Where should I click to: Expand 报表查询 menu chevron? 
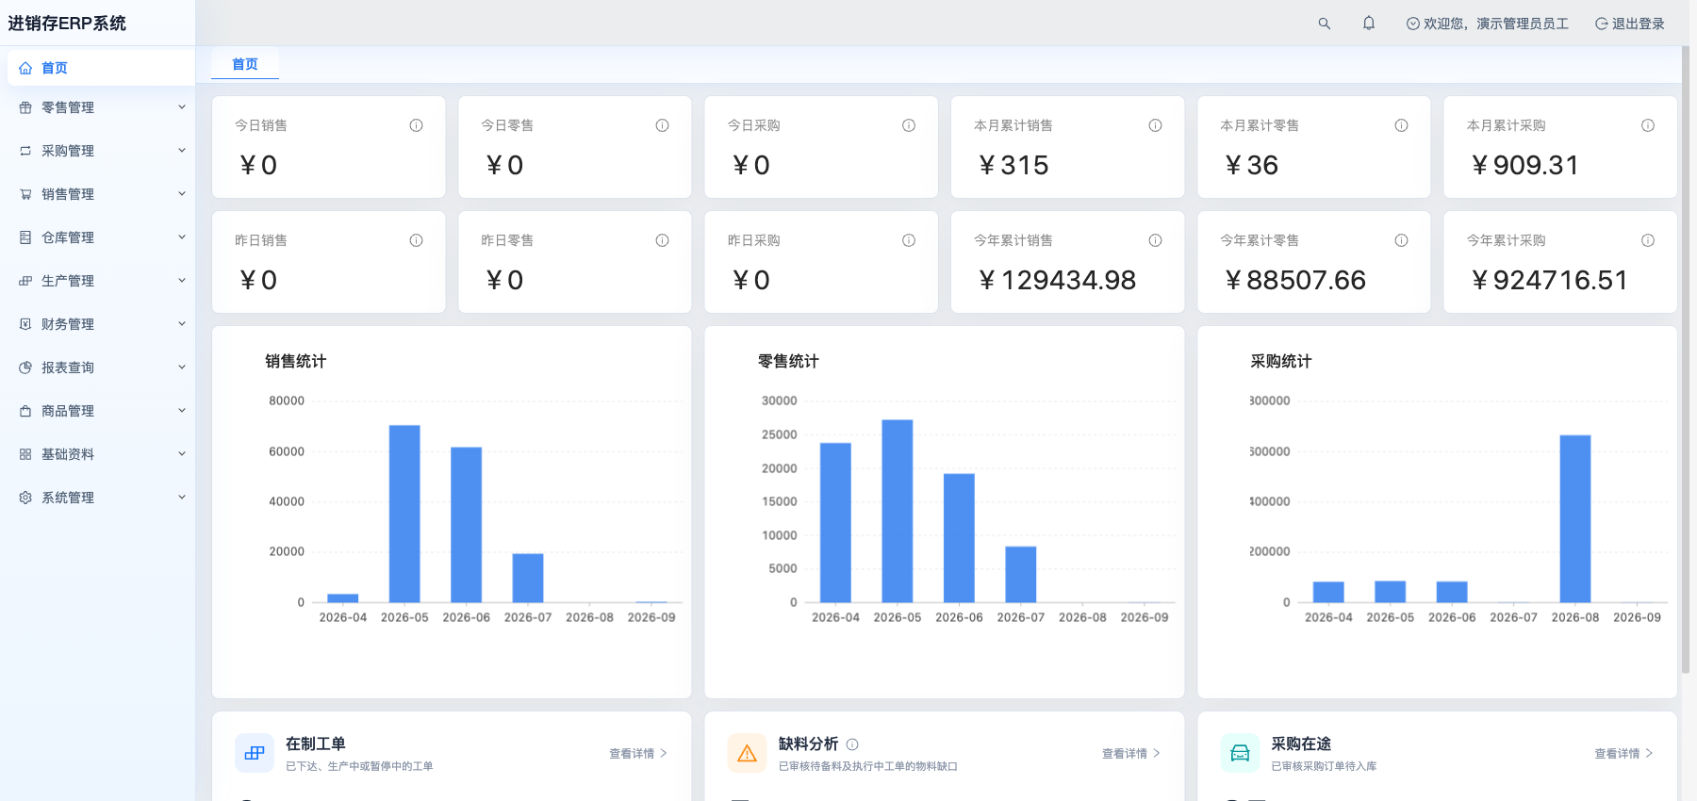click(x=182, y=368)
